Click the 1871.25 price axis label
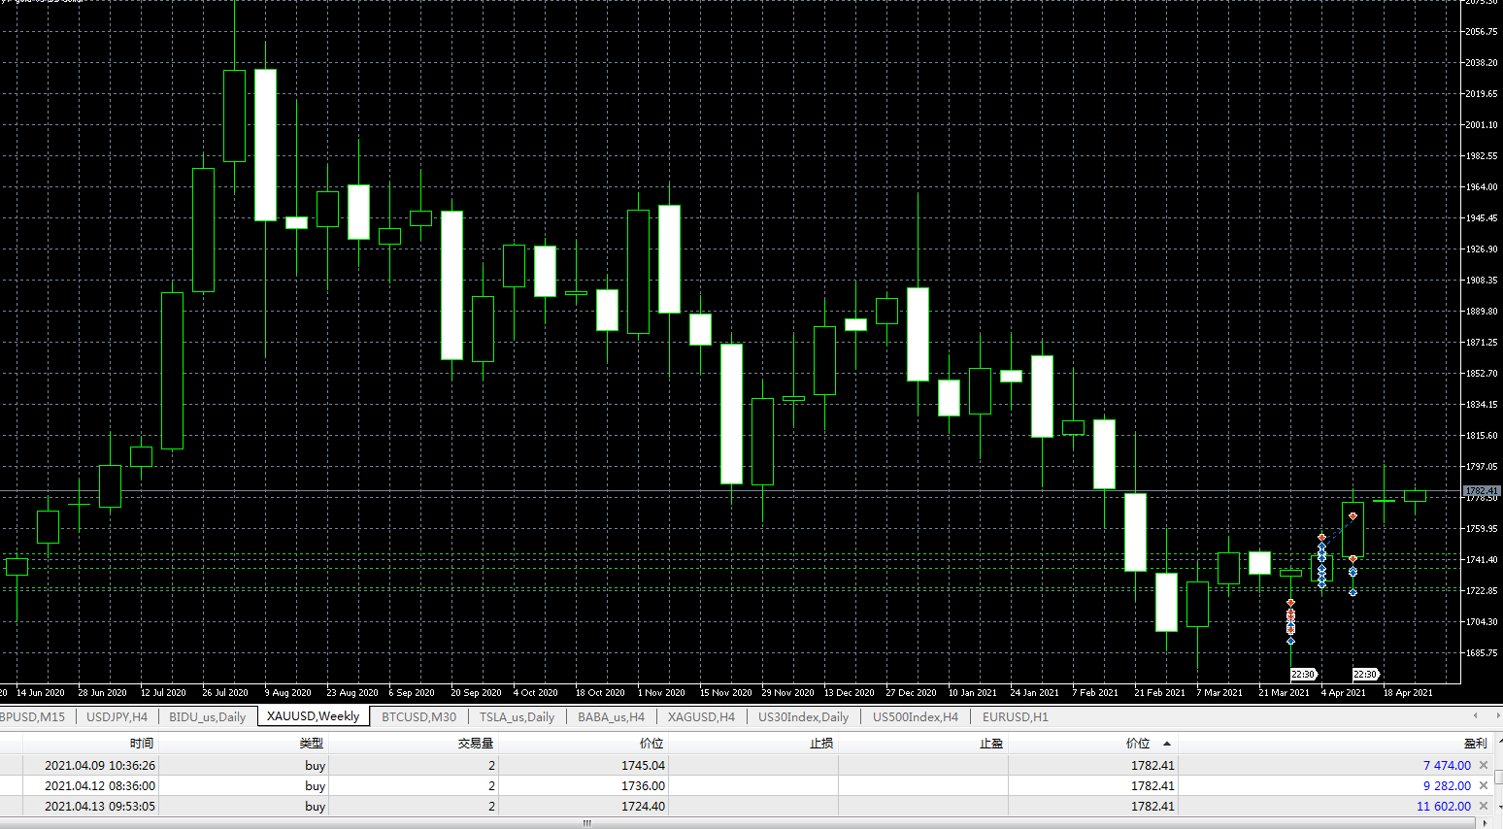This screenshot has height=829, width=1503. 1481,343
